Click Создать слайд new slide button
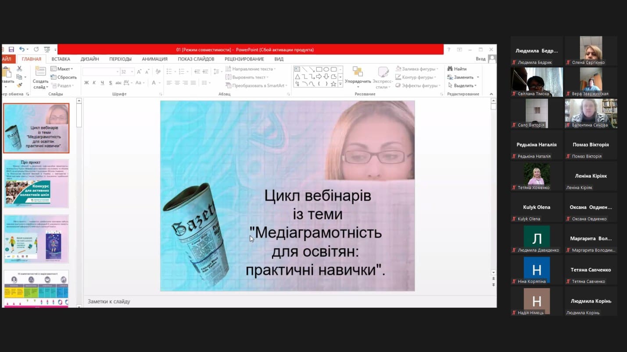The width and height of the screenshot is (627, 352). coord(40,77)
